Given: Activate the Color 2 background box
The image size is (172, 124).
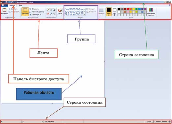Looking at the screenshot, I should click(x=115, y=12).
